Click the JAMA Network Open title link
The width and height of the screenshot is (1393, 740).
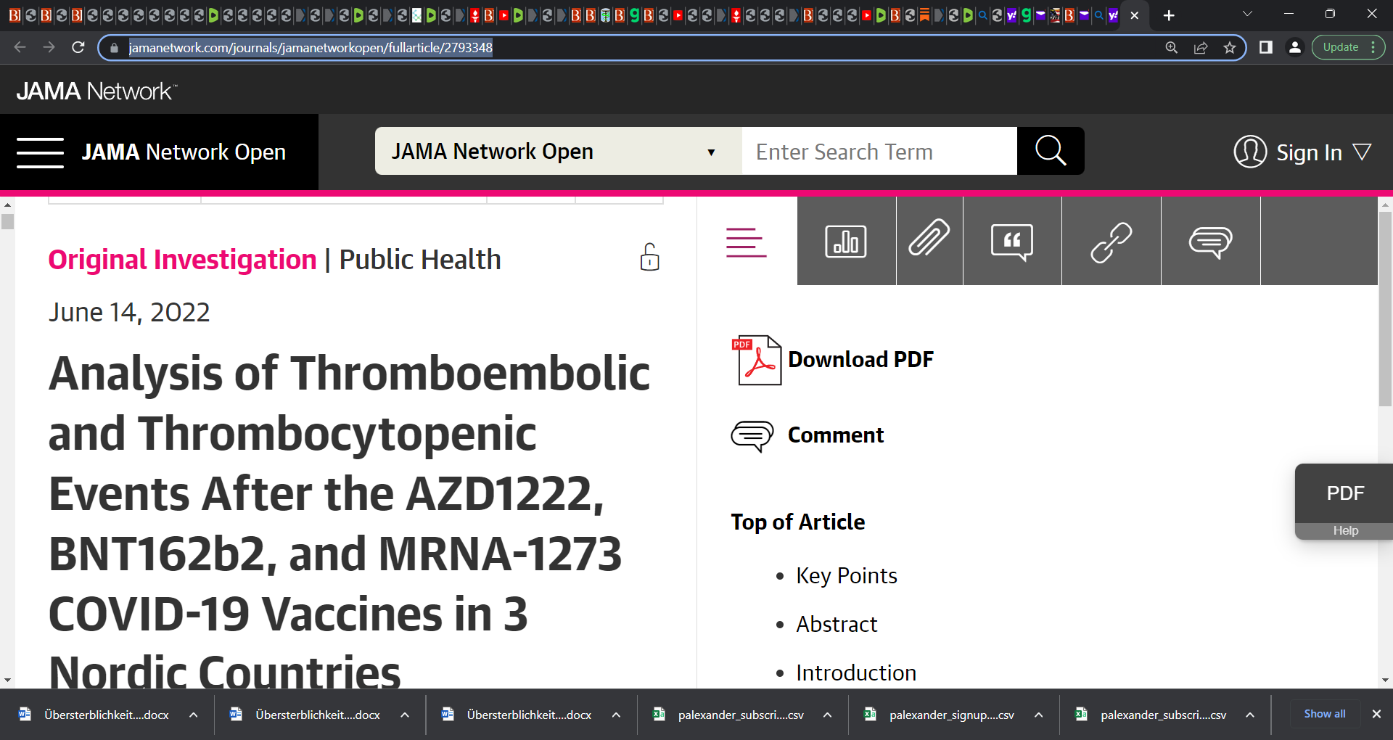[184, 152]
